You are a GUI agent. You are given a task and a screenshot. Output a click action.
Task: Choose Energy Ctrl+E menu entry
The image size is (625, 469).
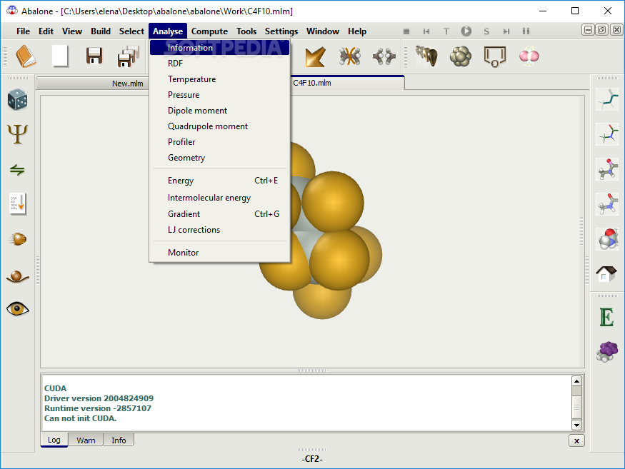(x=219, y=181)
